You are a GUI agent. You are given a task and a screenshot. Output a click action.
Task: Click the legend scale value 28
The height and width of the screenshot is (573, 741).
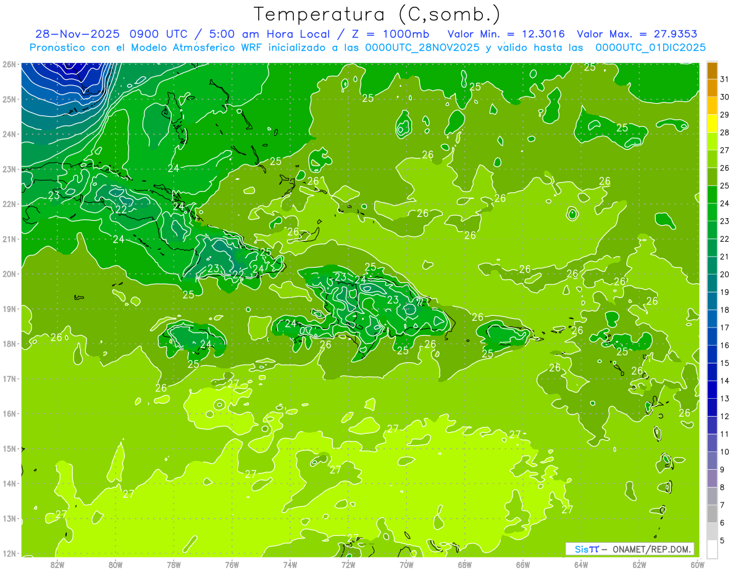click(x=724, y=132)
